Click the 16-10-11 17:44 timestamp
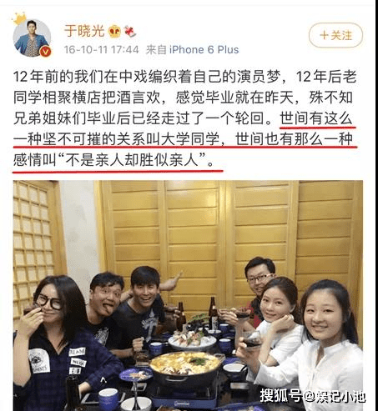Image resolution: width=378 pixels, height=411 pixels. [x=101, y=50]
